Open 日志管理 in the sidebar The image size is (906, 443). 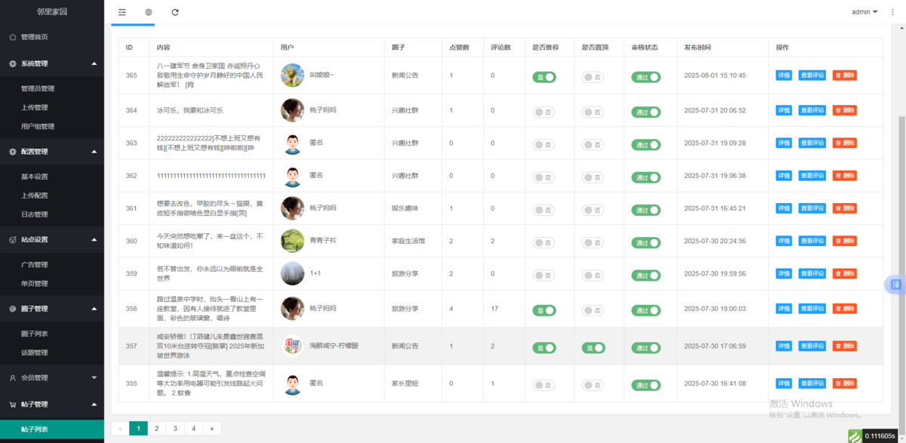pyautogui.click(x=34, y=214)
